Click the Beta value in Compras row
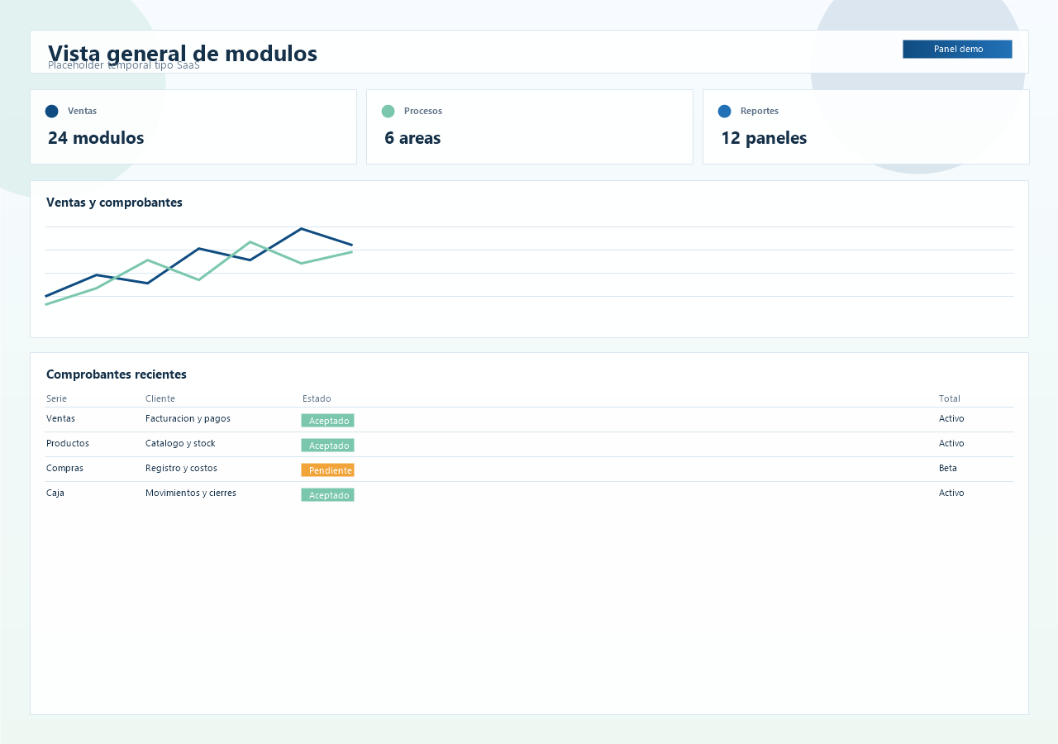The image size is (1058, 744). pos(948,468)
